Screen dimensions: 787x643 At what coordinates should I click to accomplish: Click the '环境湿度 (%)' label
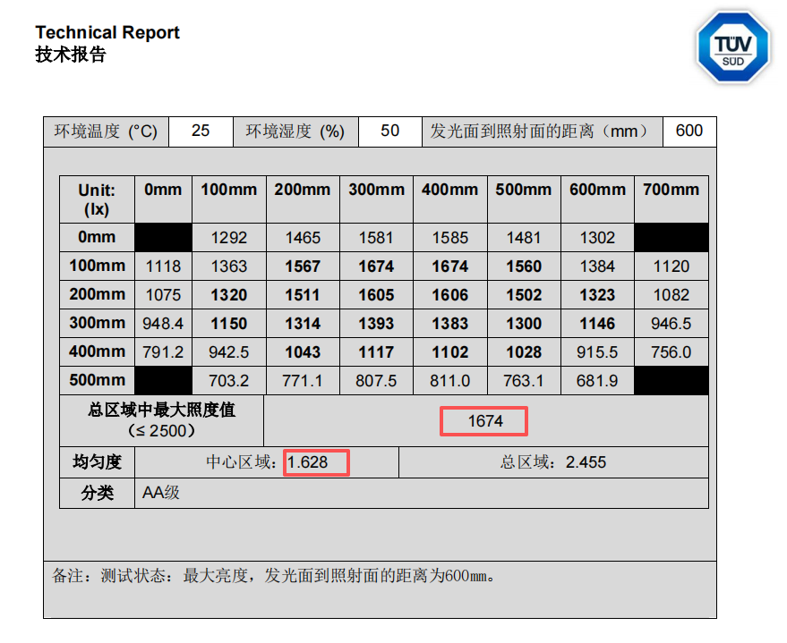pos(295,131)
